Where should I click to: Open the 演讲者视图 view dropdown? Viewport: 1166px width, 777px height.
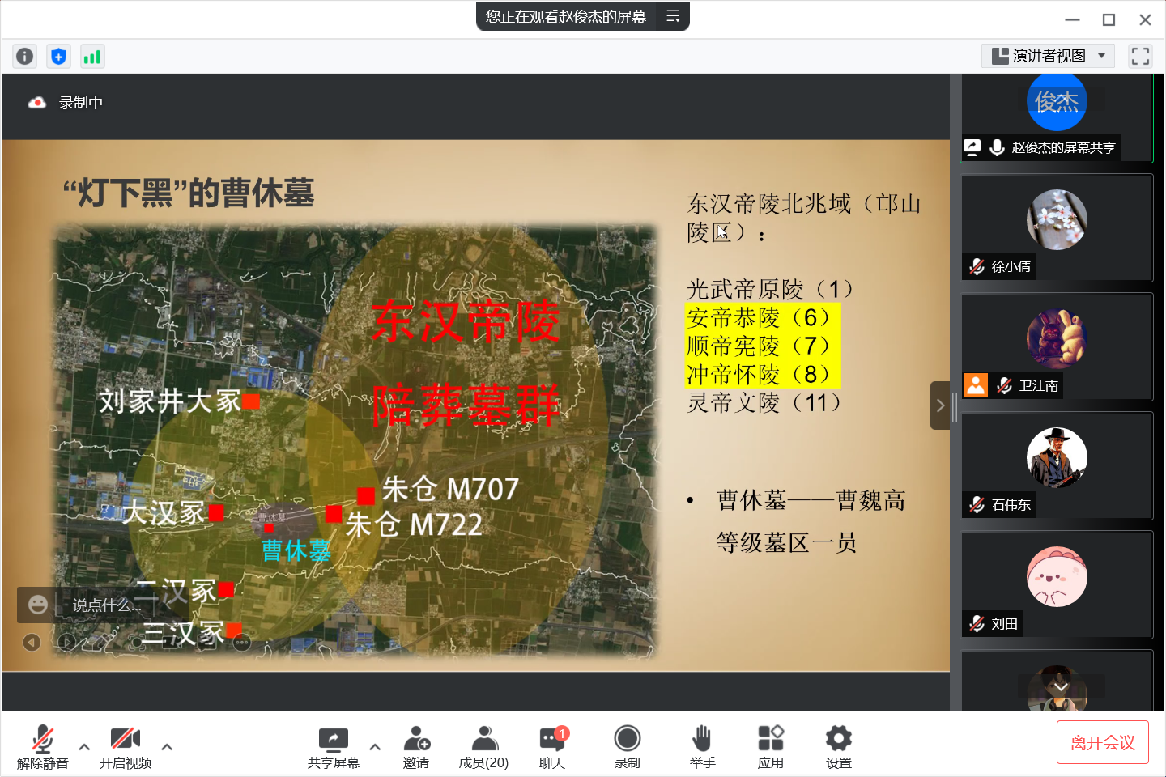tap(1048, 56)
